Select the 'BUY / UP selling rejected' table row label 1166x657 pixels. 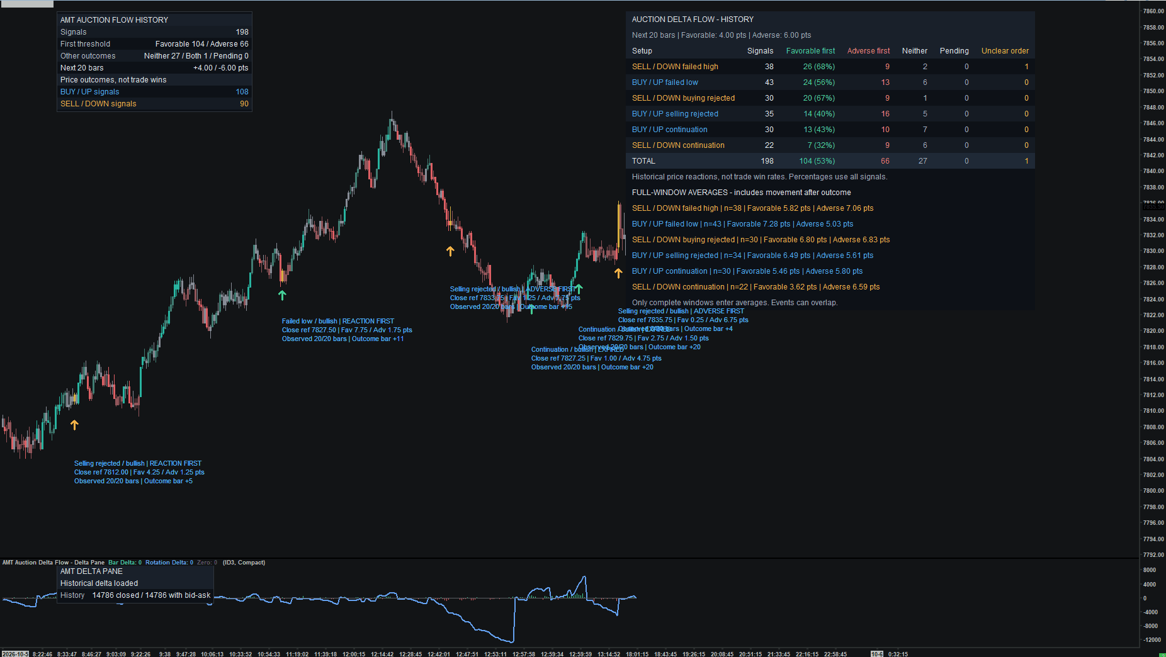coord(675,114)
